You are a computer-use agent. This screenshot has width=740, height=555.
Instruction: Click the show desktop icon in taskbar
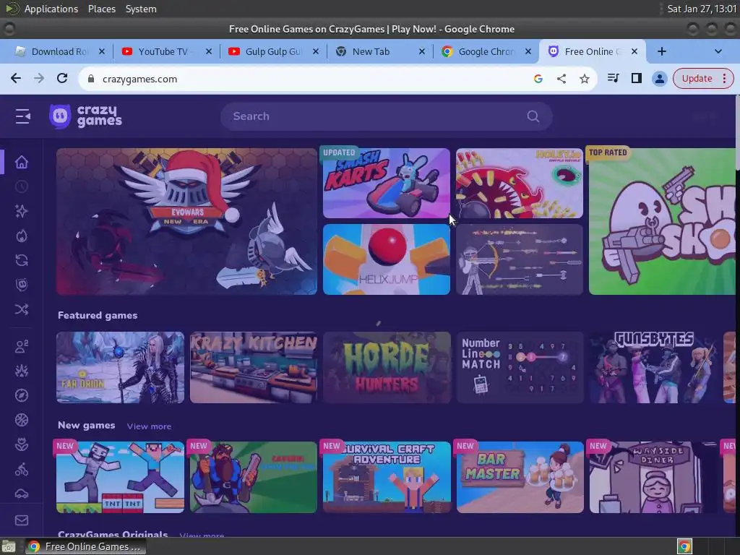9,546
